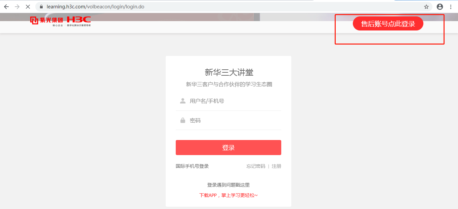
Task: Open the 国际手机号登录 link
Action: click(192, 166)
